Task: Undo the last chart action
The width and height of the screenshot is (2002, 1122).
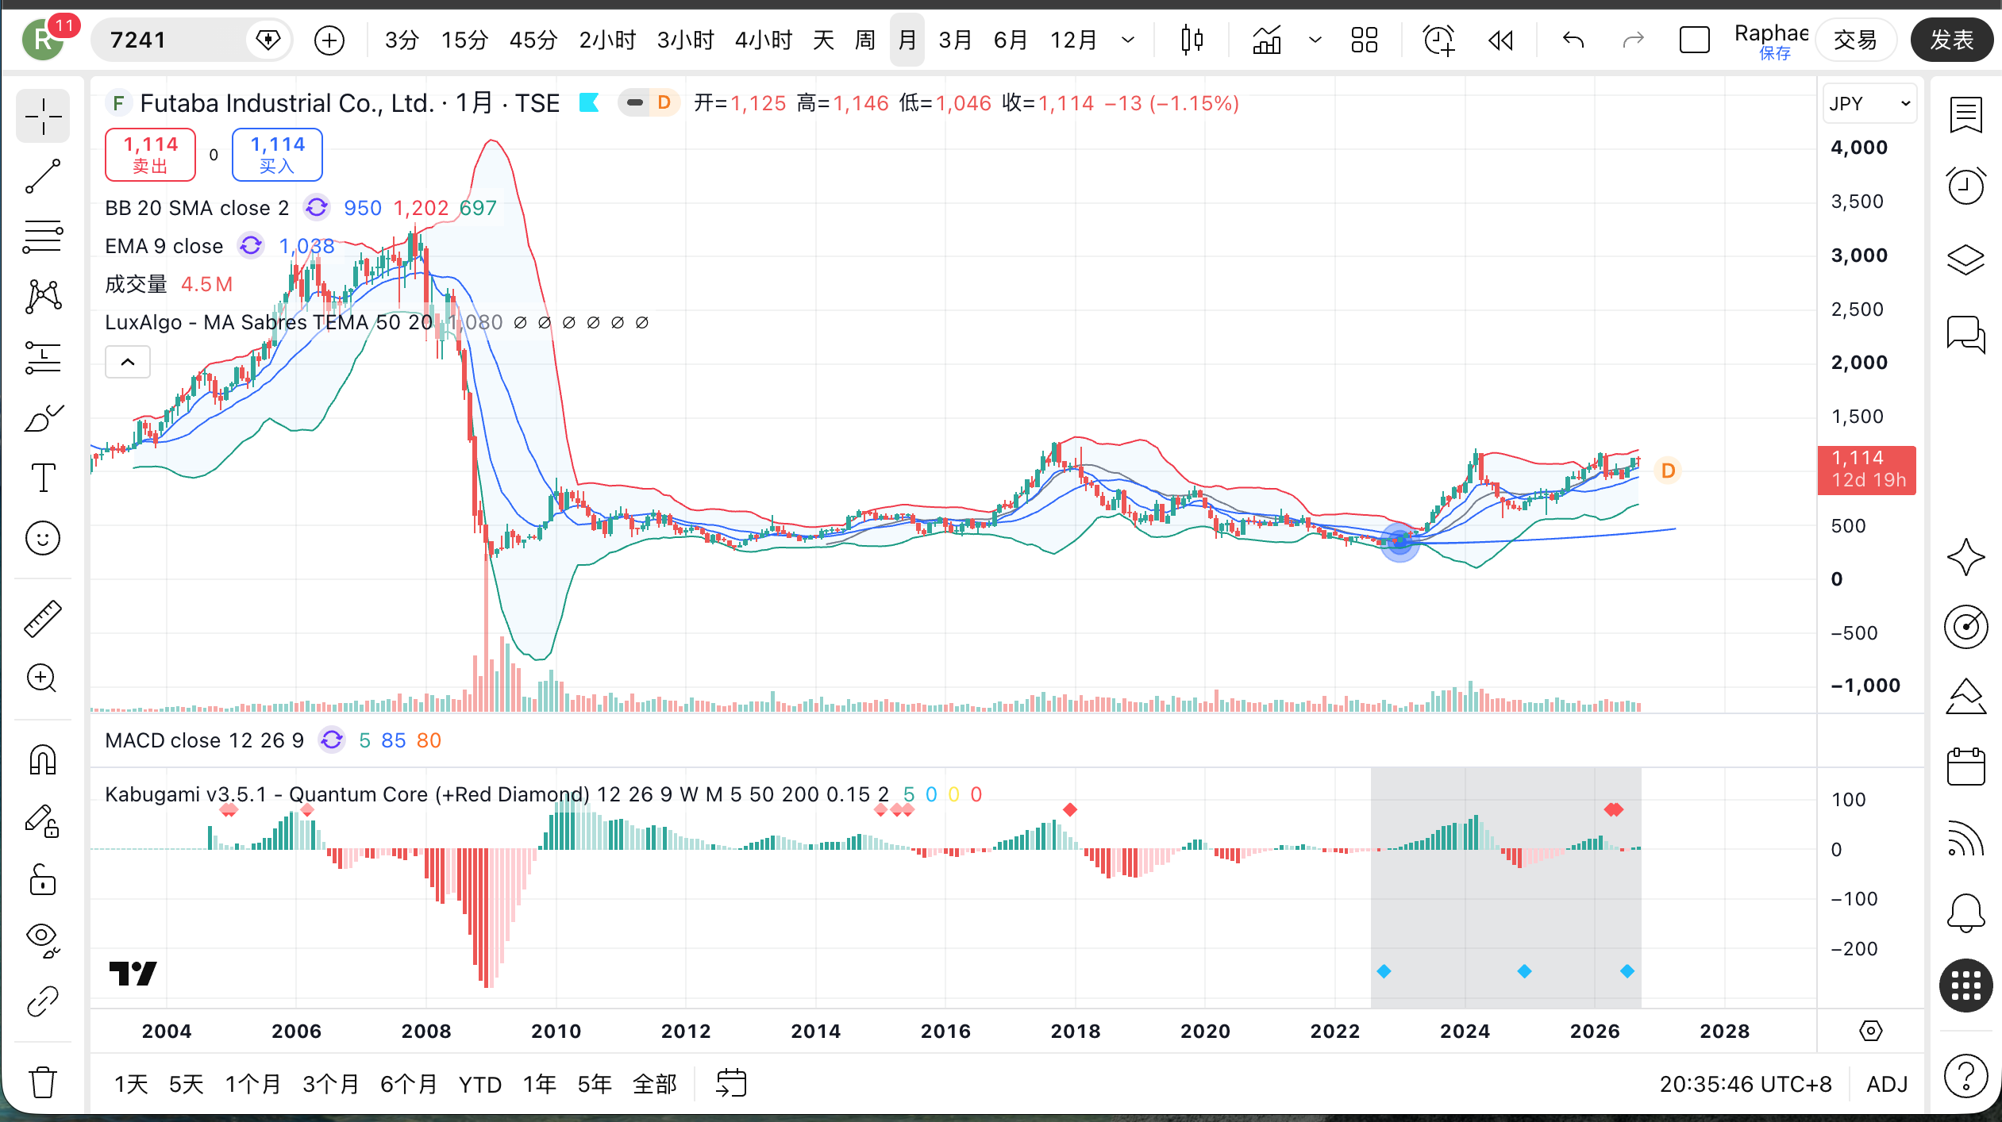Action: pyautogui.click(x=1573, y=40)
